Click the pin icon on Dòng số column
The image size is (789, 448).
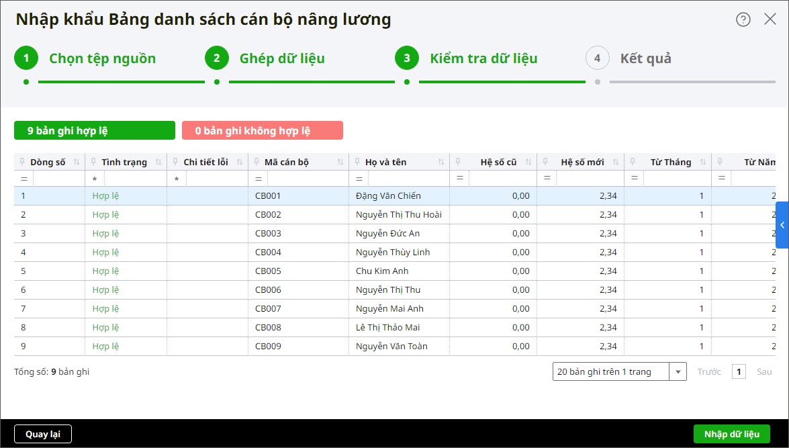coord(22,162)
